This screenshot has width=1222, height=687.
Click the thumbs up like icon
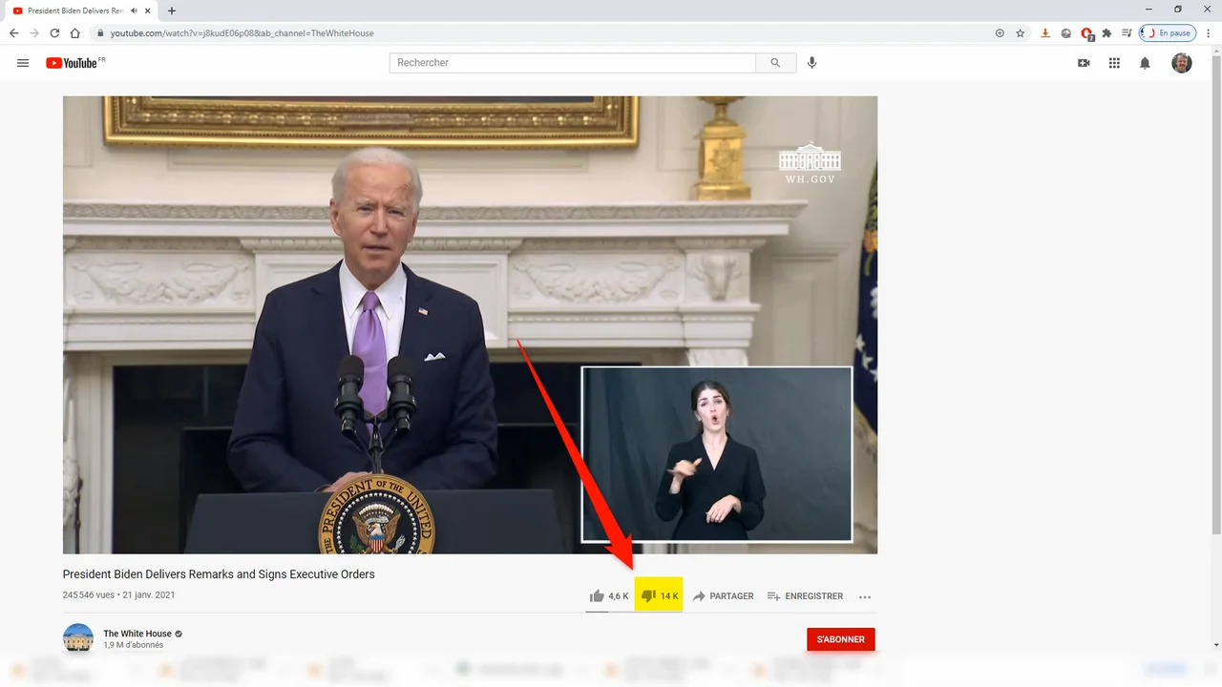(597, 596)
